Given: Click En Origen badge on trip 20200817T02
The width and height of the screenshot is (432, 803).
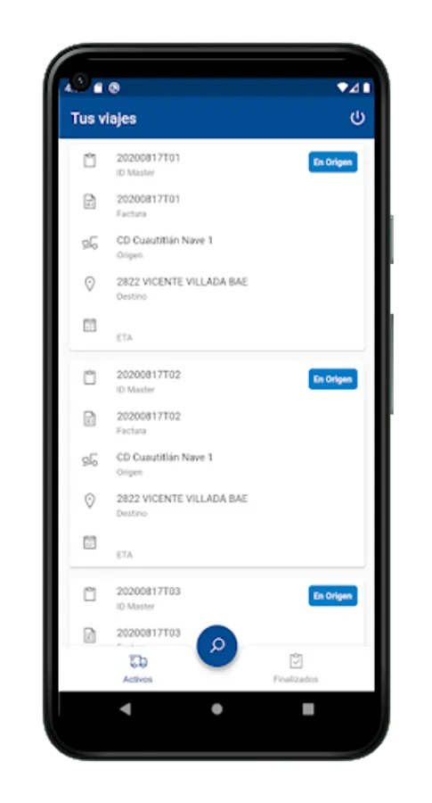Looking at the screenshot, I should (x=333, y=379).
